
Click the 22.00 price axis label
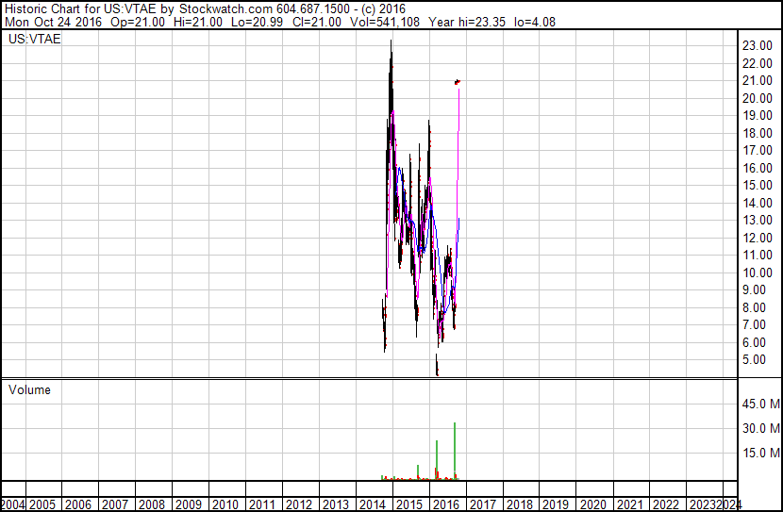pyautogui.click(x=757, y=63)
